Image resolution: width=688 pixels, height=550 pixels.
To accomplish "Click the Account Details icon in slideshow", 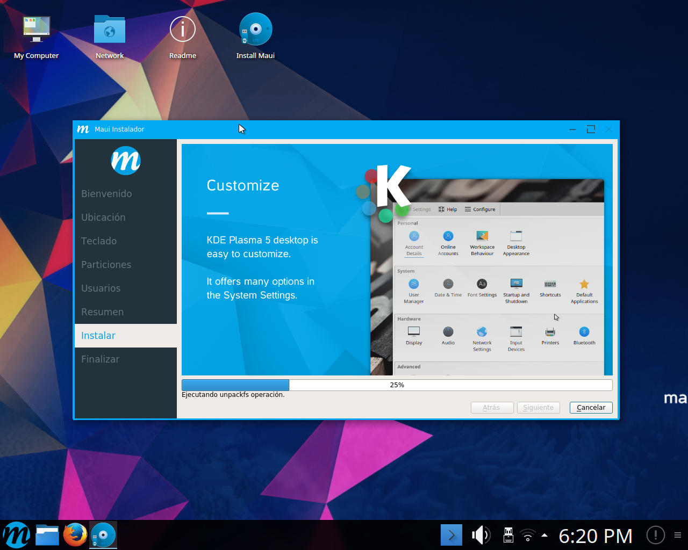I will tap(414, 243).
